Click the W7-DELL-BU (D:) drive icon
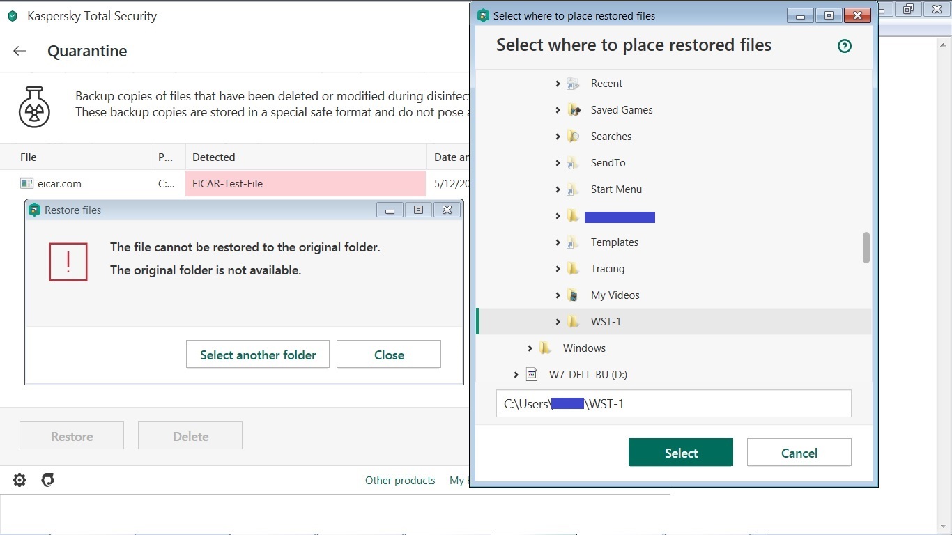Viewport: 952px width, 535px height. pyautogui.click(x=531, y=375)
